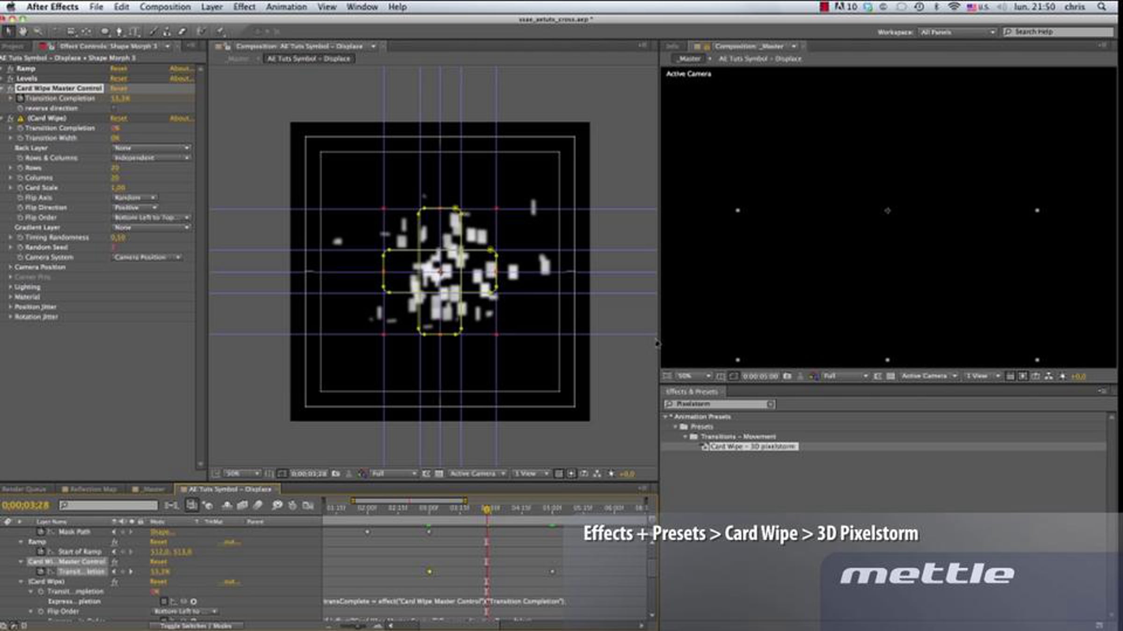
Task: Click the snapshot camera icon in viewer
Action: [x=335, y=474]
